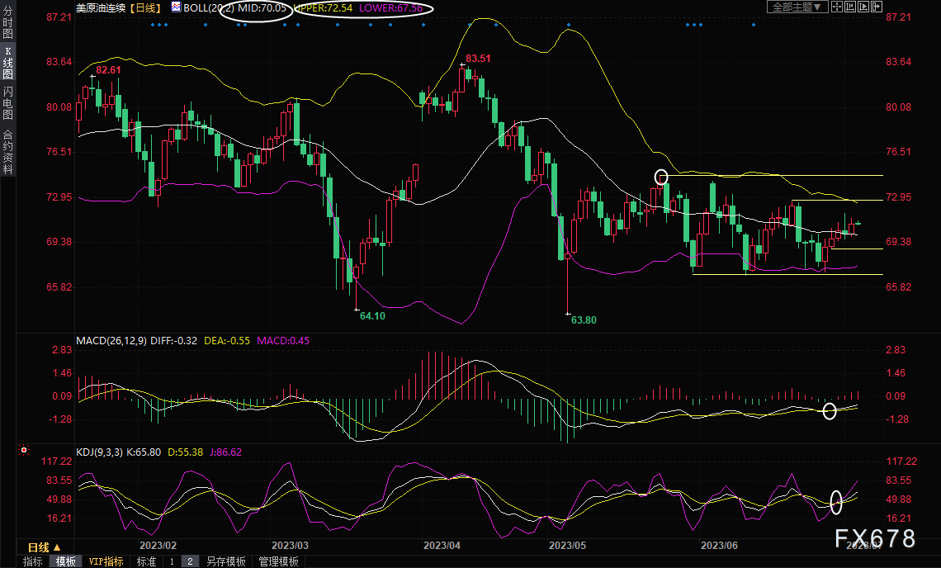Expand the 日线 period selector
This screenshot has height=568, width=941.
click(45, 547)
